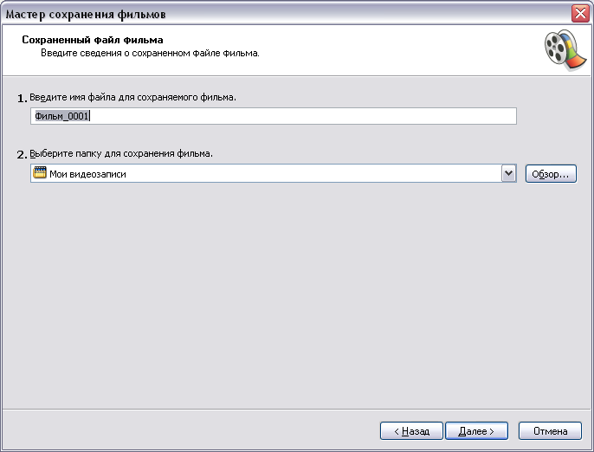Click the 'Сохраненный файл фильма' heading
Image resolution: width=594 pixels, height=452 pixels.
93,40
